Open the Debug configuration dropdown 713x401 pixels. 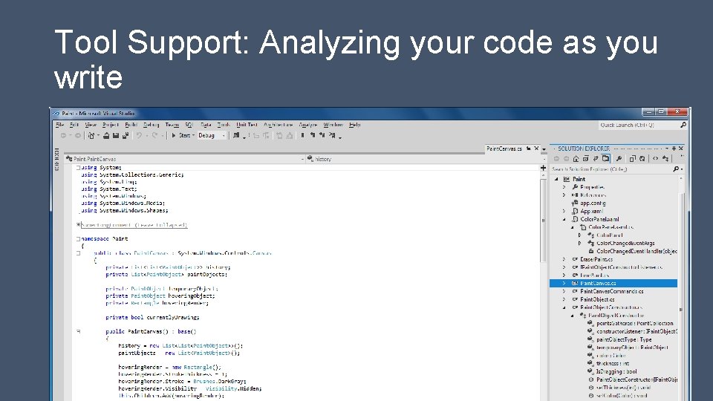[x=212, y=135]
